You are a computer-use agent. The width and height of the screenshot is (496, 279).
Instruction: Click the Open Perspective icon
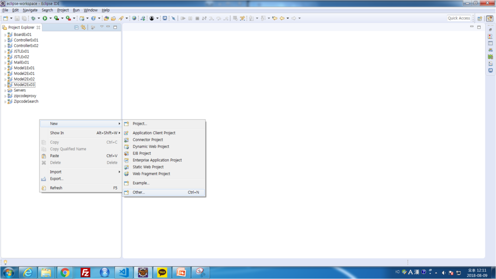[480, 18]
